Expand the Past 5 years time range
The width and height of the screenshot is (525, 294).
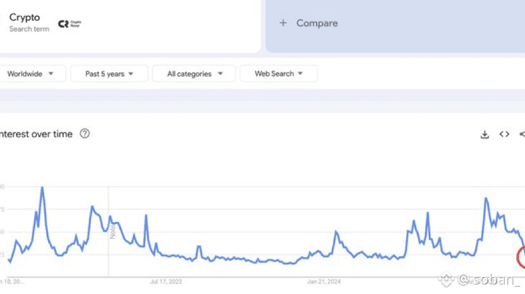[x=109, y=74]
